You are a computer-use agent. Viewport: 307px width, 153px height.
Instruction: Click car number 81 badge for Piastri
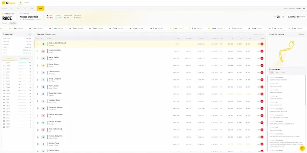coord(43,65)
